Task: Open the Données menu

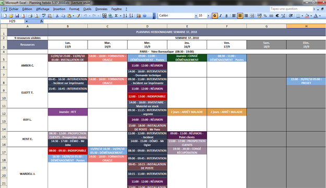Action: pos(101,9)
